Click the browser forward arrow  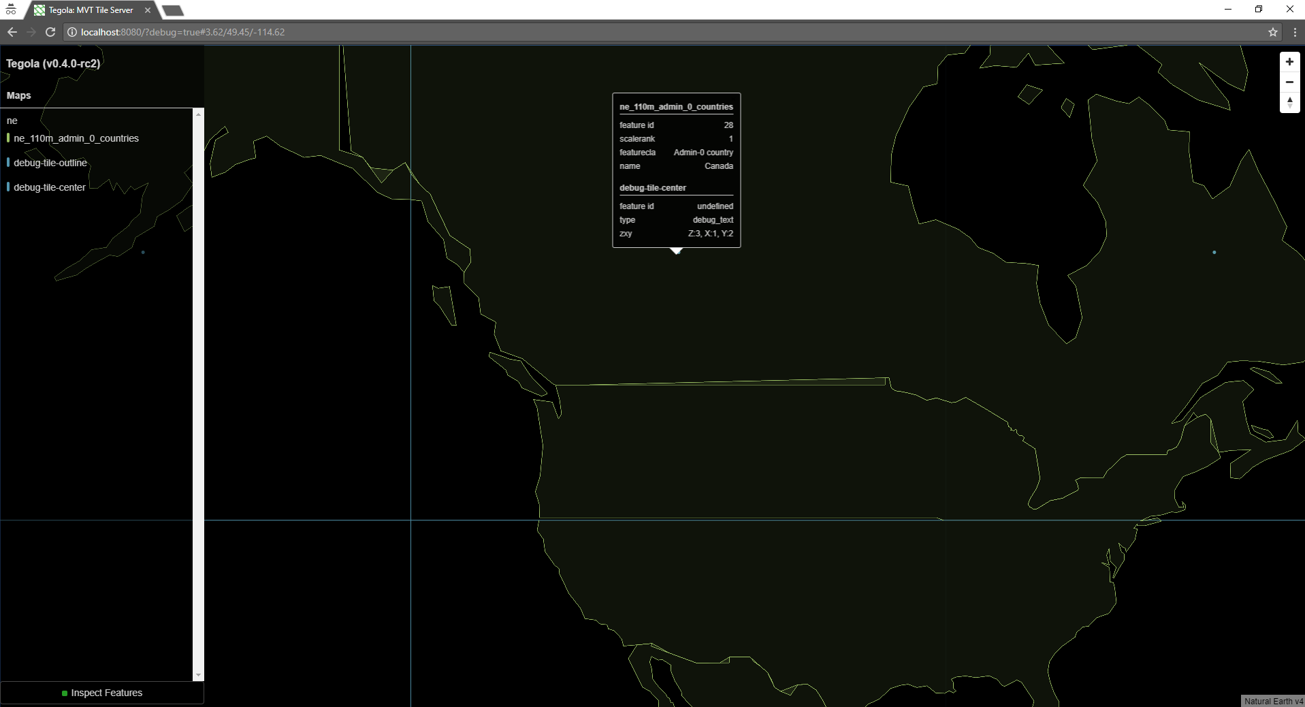click(31, 31)
